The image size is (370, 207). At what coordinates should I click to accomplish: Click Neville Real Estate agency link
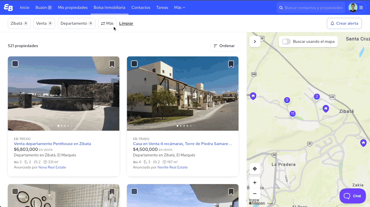[x=173, y=167]
